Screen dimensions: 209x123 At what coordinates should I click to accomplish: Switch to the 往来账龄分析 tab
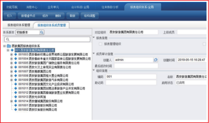tap(110, 7)
